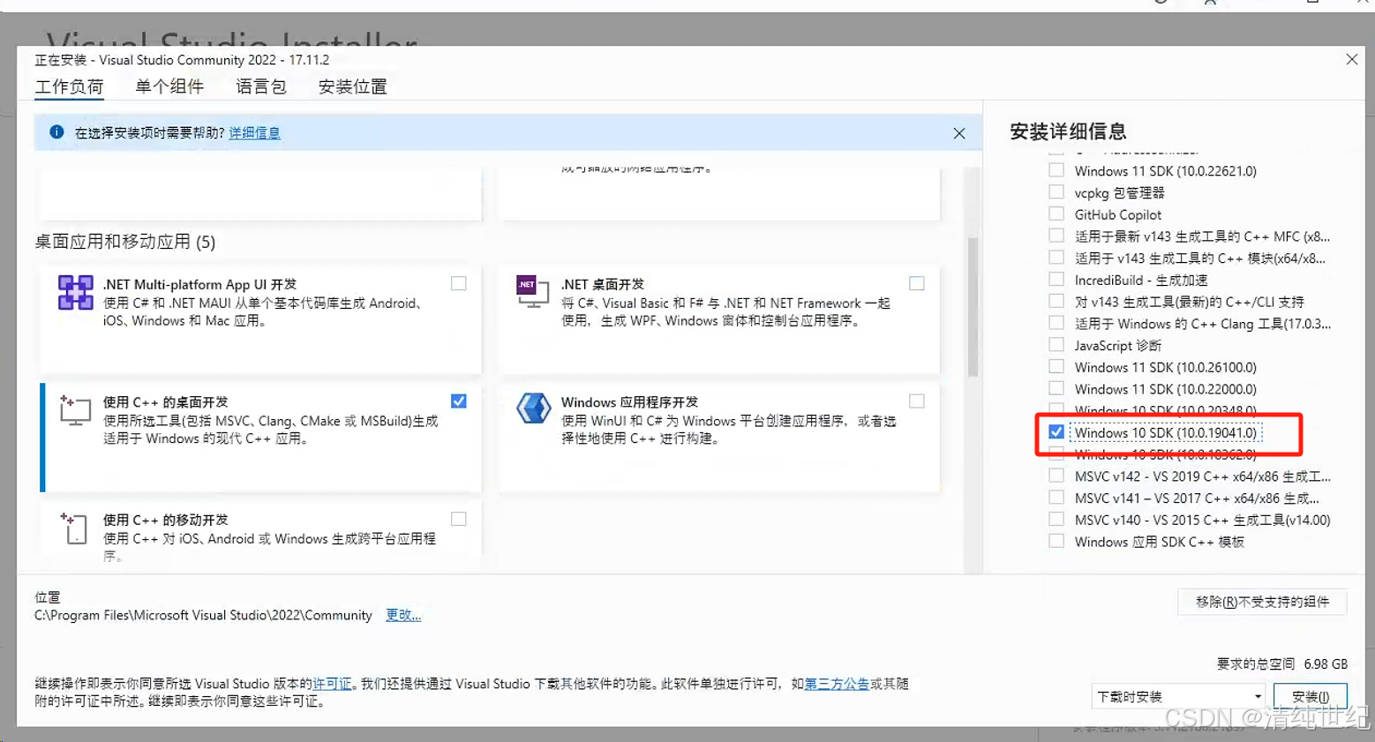Screen dimensions: 1375x742
Task: Check the C++ 模块 for v143 (x64/x86) box
Action: pos(1056,258)
